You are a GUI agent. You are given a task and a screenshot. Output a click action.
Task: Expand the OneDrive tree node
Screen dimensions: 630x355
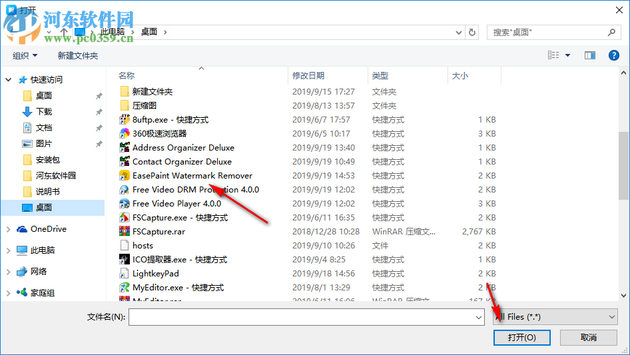tap(9, 229)
